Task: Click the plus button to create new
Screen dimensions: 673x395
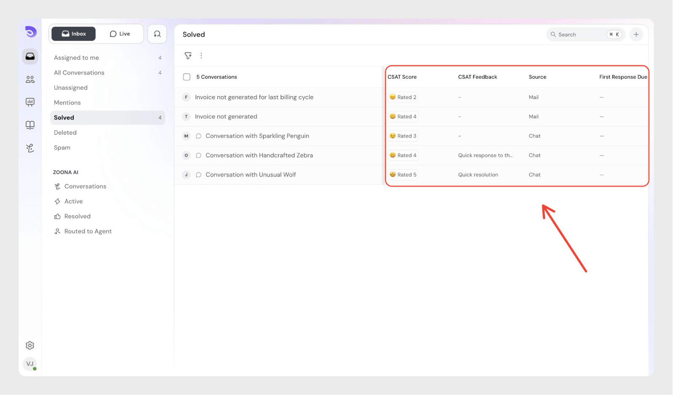Action: pyautogui.click(x=636, y=34)
